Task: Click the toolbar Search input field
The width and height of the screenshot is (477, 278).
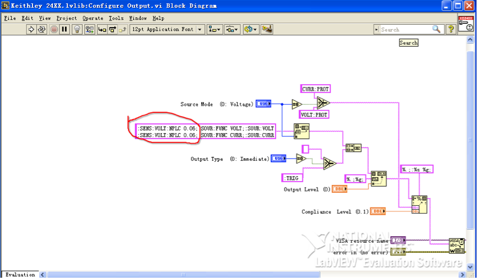Action: tap(405, 30)
